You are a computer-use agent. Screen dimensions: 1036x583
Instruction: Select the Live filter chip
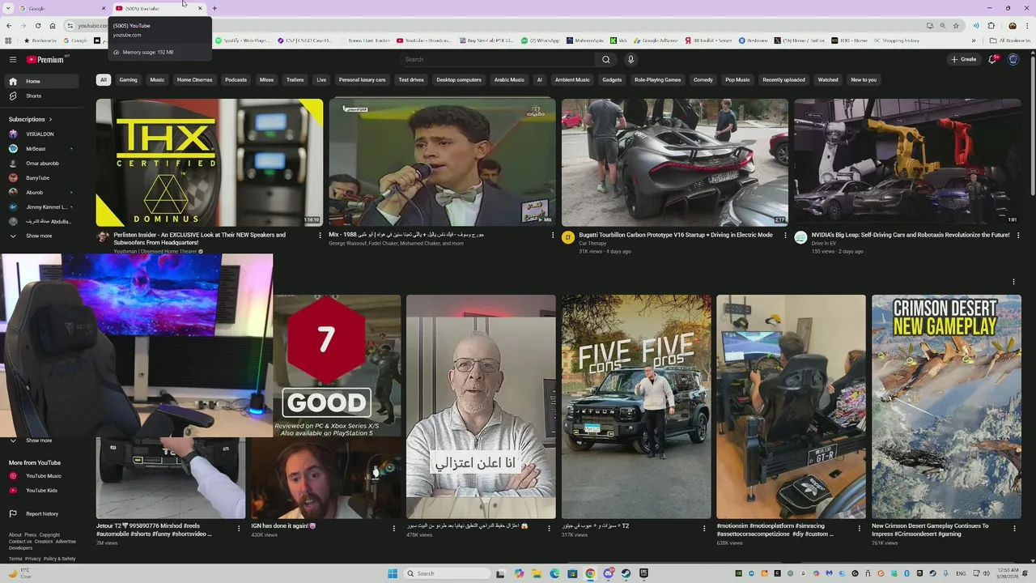[x=321, y=80]
